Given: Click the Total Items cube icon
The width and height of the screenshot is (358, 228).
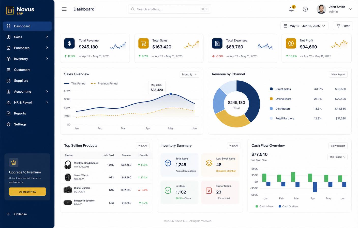Looking at the screenshot, I should pos(168,163).
